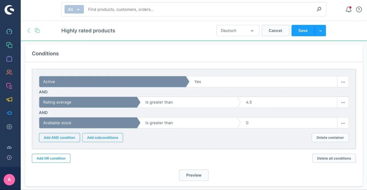This screenshot has height=190, width=367.
Task: Expand the Save button dropdown arrow
Action: [x=320, y=31]
